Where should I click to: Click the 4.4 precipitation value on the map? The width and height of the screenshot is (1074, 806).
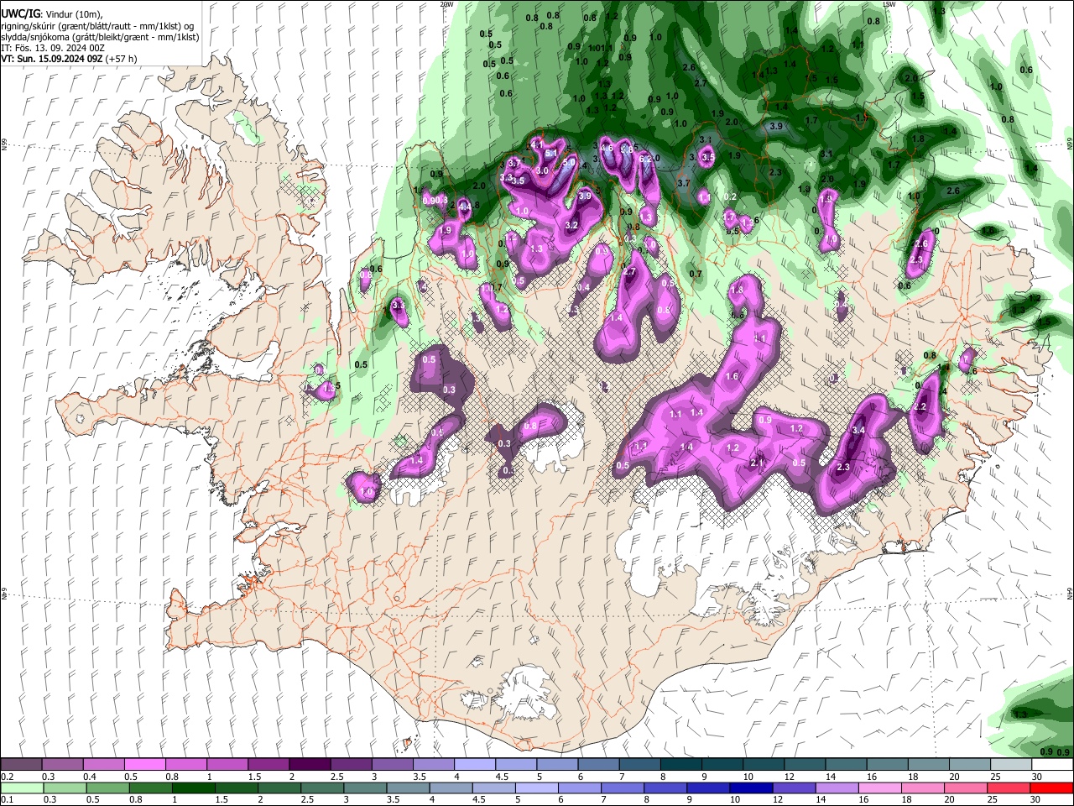(x=465, y=207)
